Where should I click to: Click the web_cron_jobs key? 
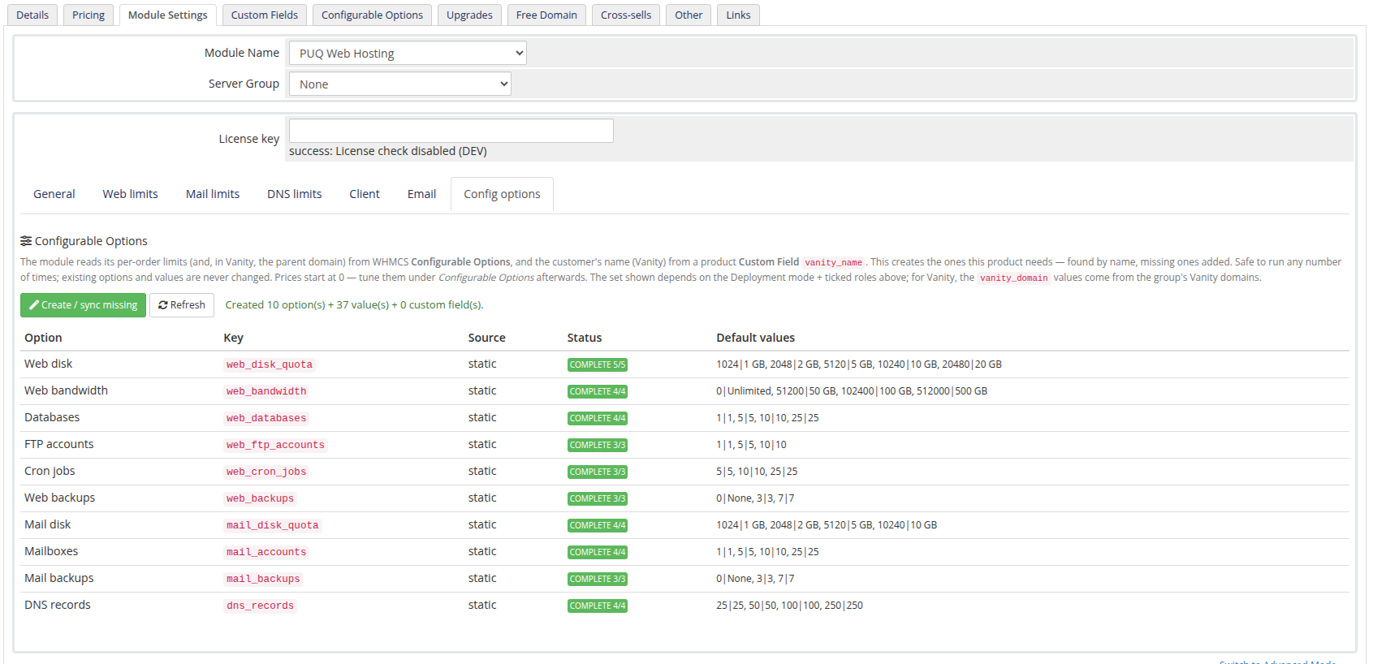266,472
